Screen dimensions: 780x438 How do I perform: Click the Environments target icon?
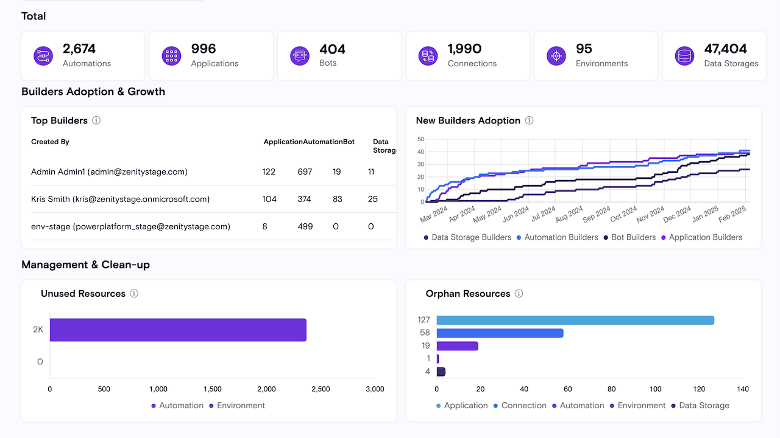point(556,56)
